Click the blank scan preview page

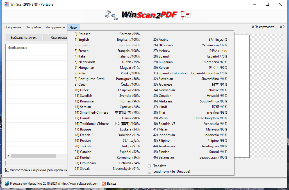point(242,96)
